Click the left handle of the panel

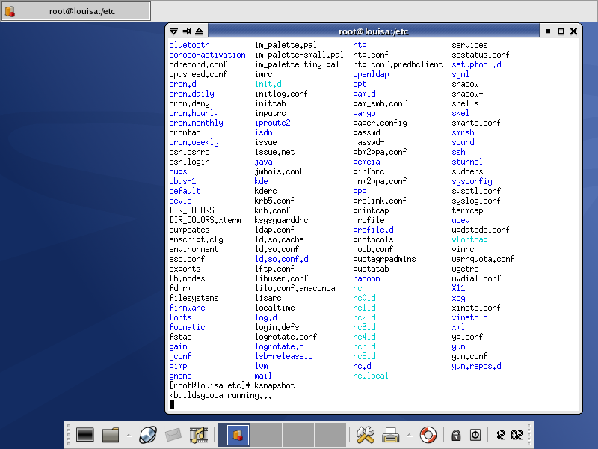pyautogui.click(x=67, y=434)
